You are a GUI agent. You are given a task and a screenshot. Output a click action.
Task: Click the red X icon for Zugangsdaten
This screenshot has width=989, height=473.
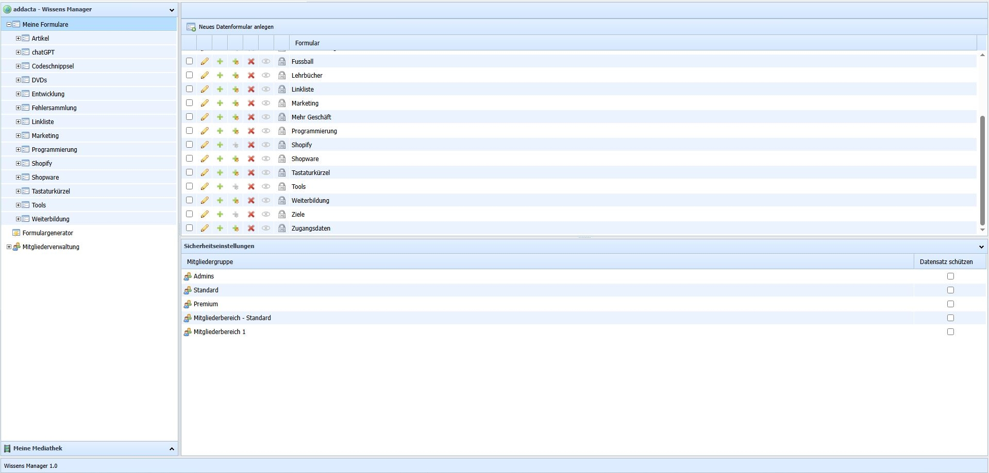[x=251, y=228]
